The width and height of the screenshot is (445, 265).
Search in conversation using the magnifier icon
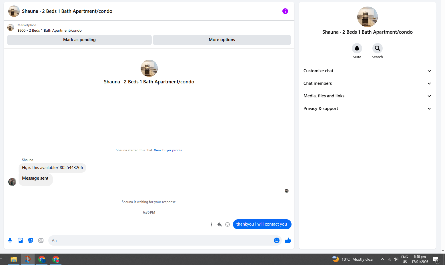pos(377,48)
